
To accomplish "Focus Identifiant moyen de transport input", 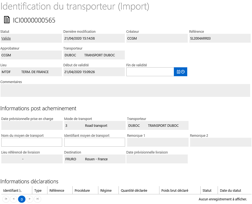I will pyautogui.click(x=95, y=142).
